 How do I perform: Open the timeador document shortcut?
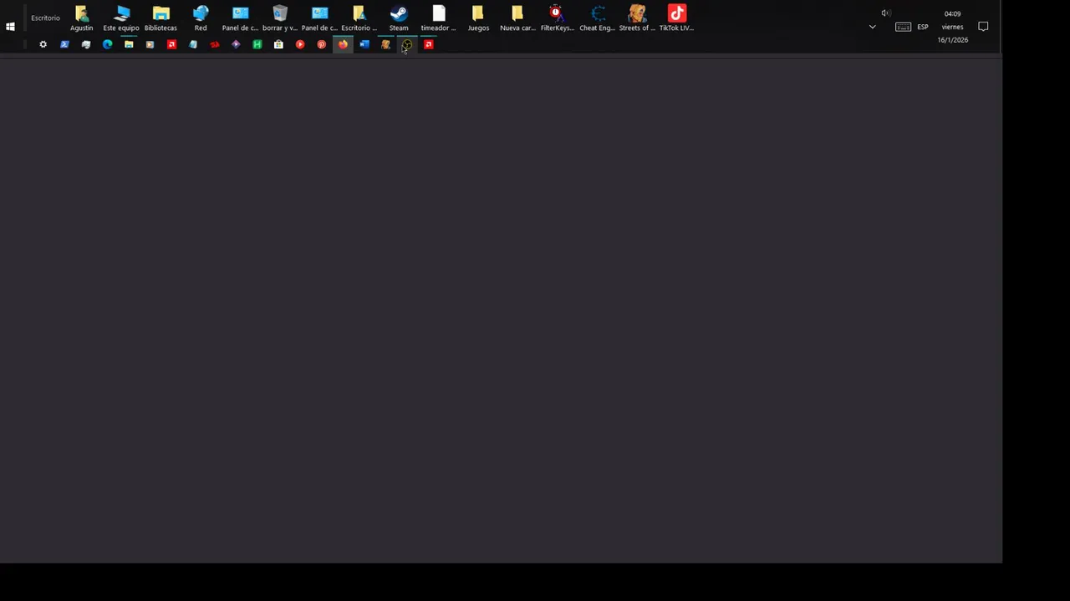(438, 18)
